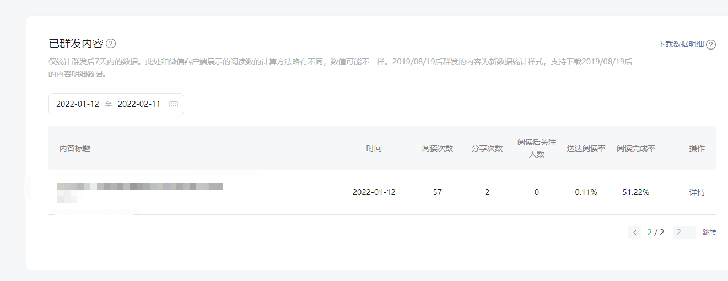
Task: Open 详情 for 2022-01-12 article
Action: point(697,192)
